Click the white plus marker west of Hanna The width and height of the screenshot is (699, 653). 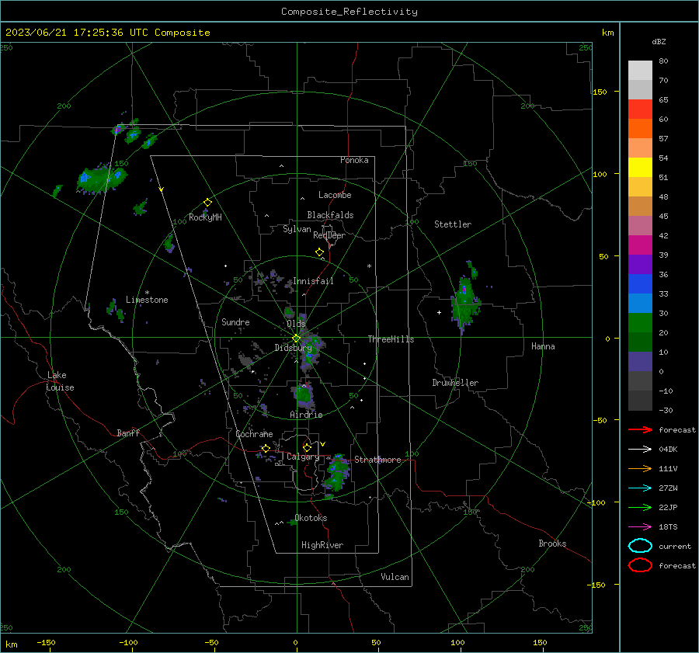point(439,312)
